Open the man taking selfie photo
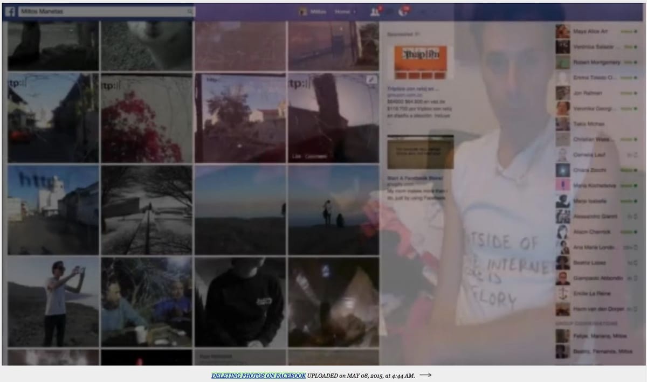Screen dimensions: 647x382 53,302
